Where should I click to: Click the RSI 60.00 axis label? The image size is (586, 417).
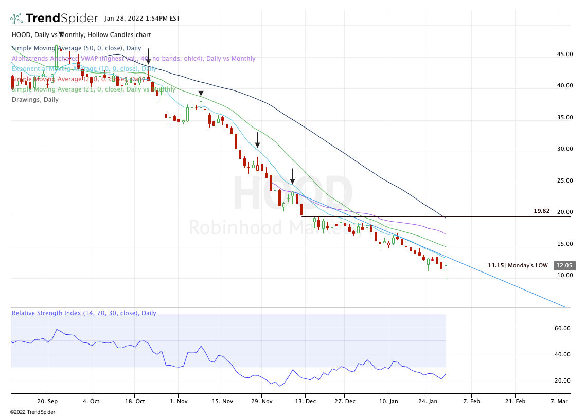(562, 328)
